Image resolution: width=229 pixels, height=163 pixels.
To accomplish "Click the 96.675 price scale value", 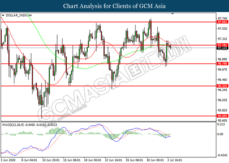I will pyautogui.click(x=222, y=69).
